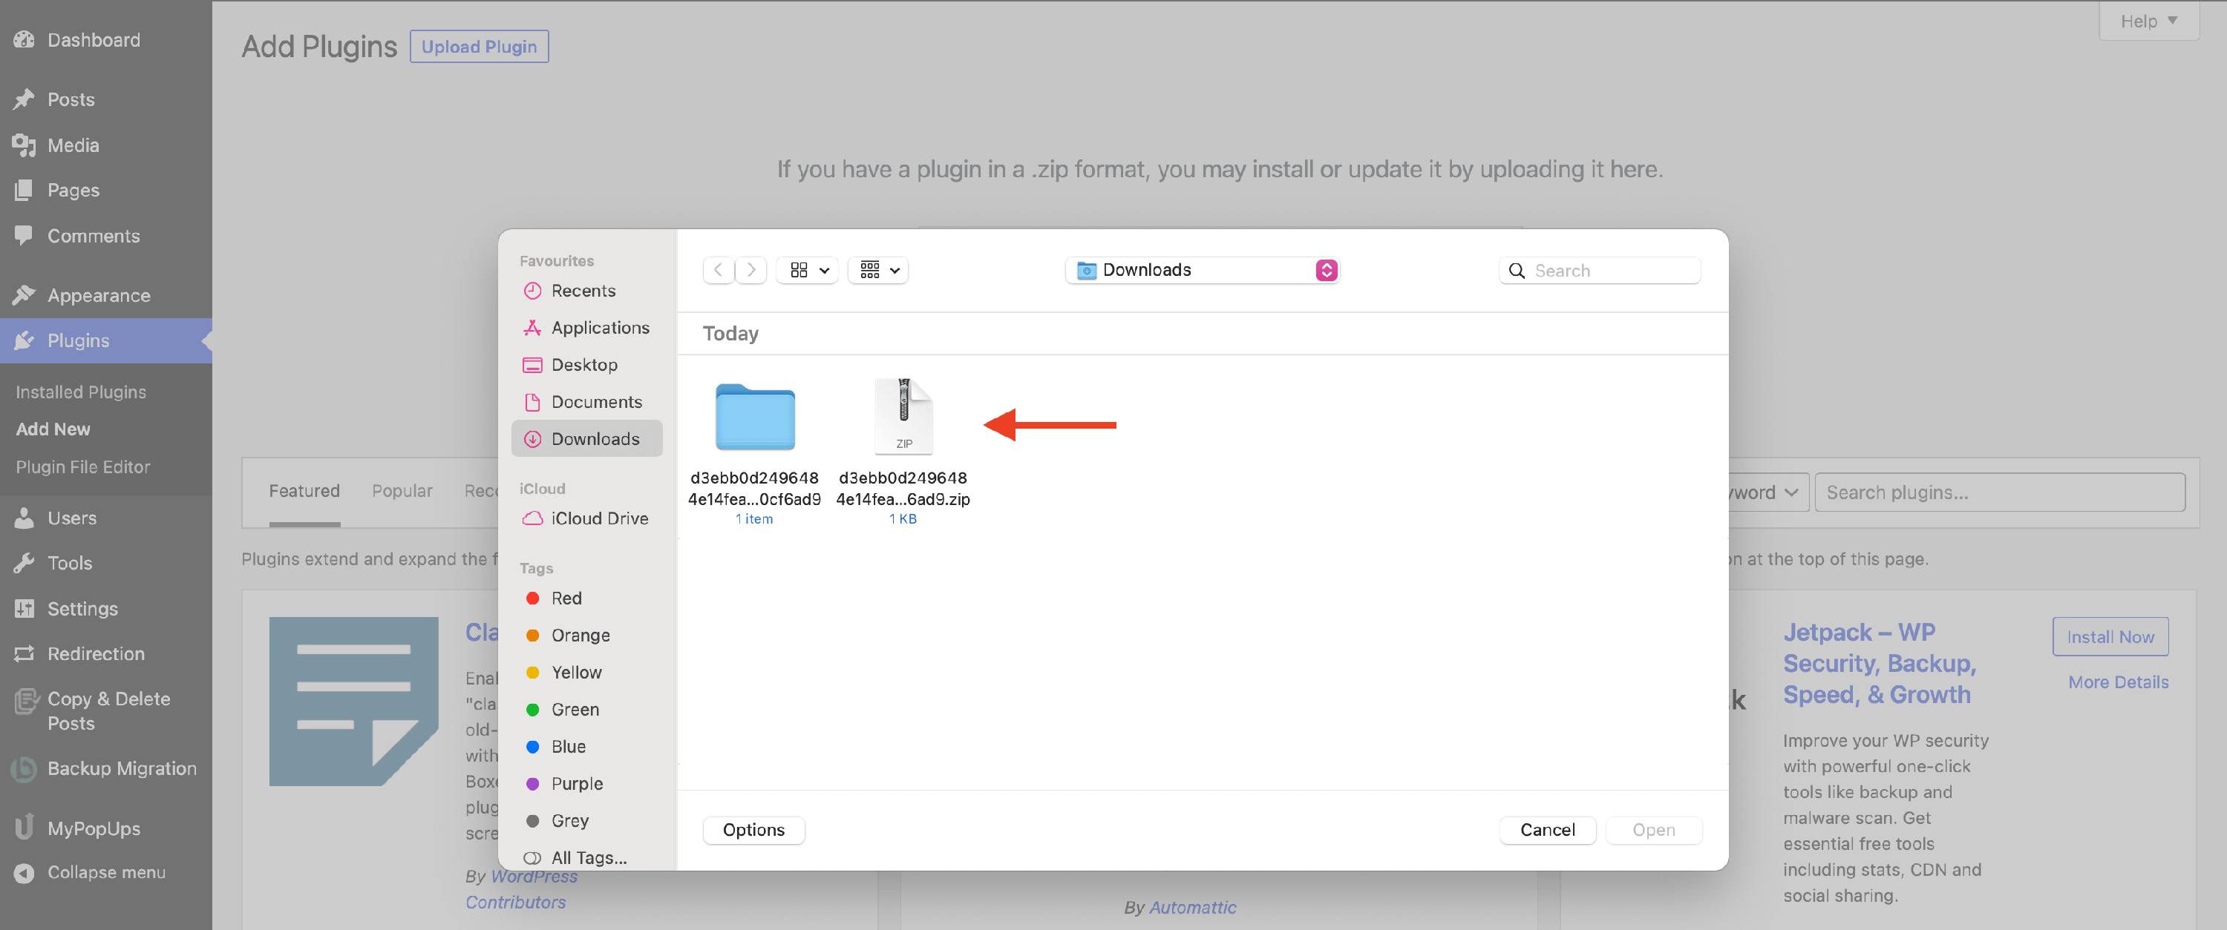Click the Cancel button
Screen dimensions: 2227x930
pyautogui.click(x=1546, y=830)
